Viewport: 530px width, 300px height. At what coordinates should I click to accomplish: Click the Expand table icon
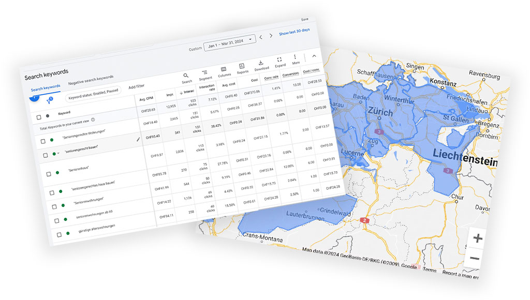point(279,60)
